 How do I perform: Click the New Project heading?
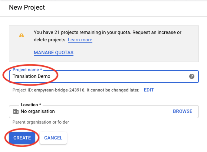(27, 7)
